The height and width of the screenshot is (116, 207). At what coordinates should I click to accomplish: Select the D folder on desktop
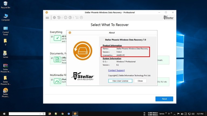point(5,42)
